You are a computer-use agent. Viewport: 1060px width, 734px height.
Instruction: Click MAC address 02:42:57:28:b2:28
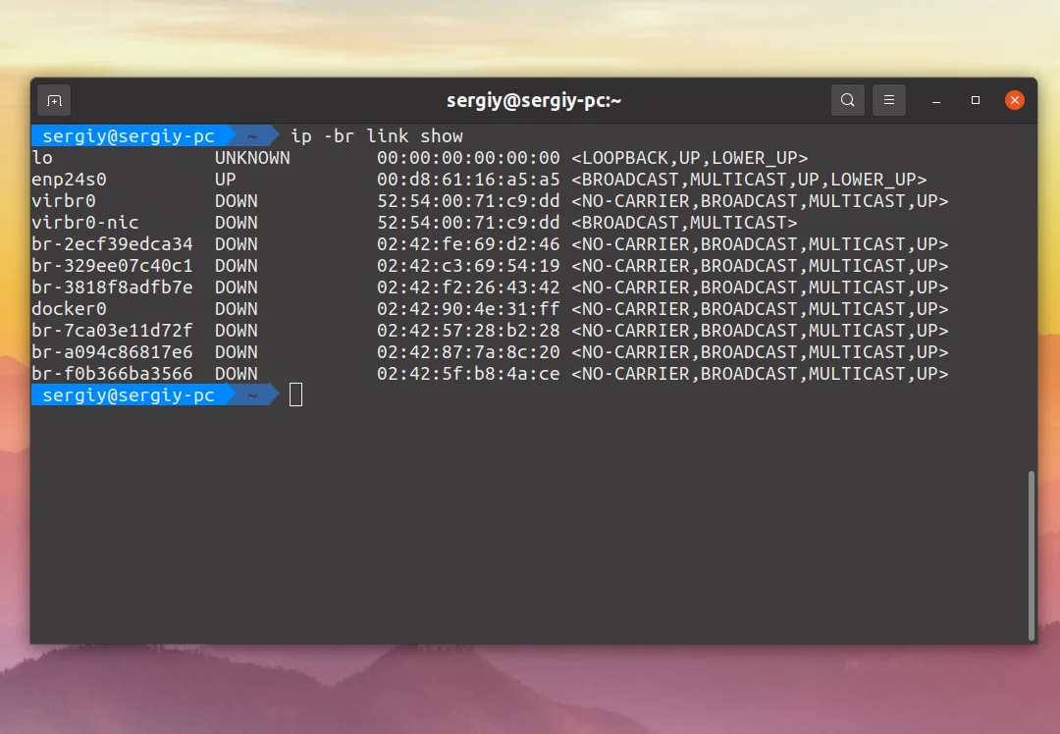pyautogui.click(x=468, y=331)
